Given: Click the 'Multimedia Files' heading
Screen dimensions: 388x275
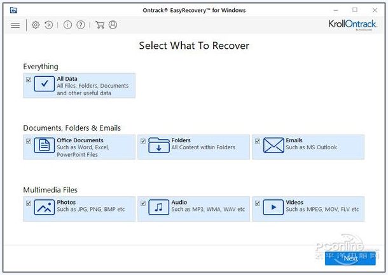Looking at the screenshot, I should click(50, 190).
